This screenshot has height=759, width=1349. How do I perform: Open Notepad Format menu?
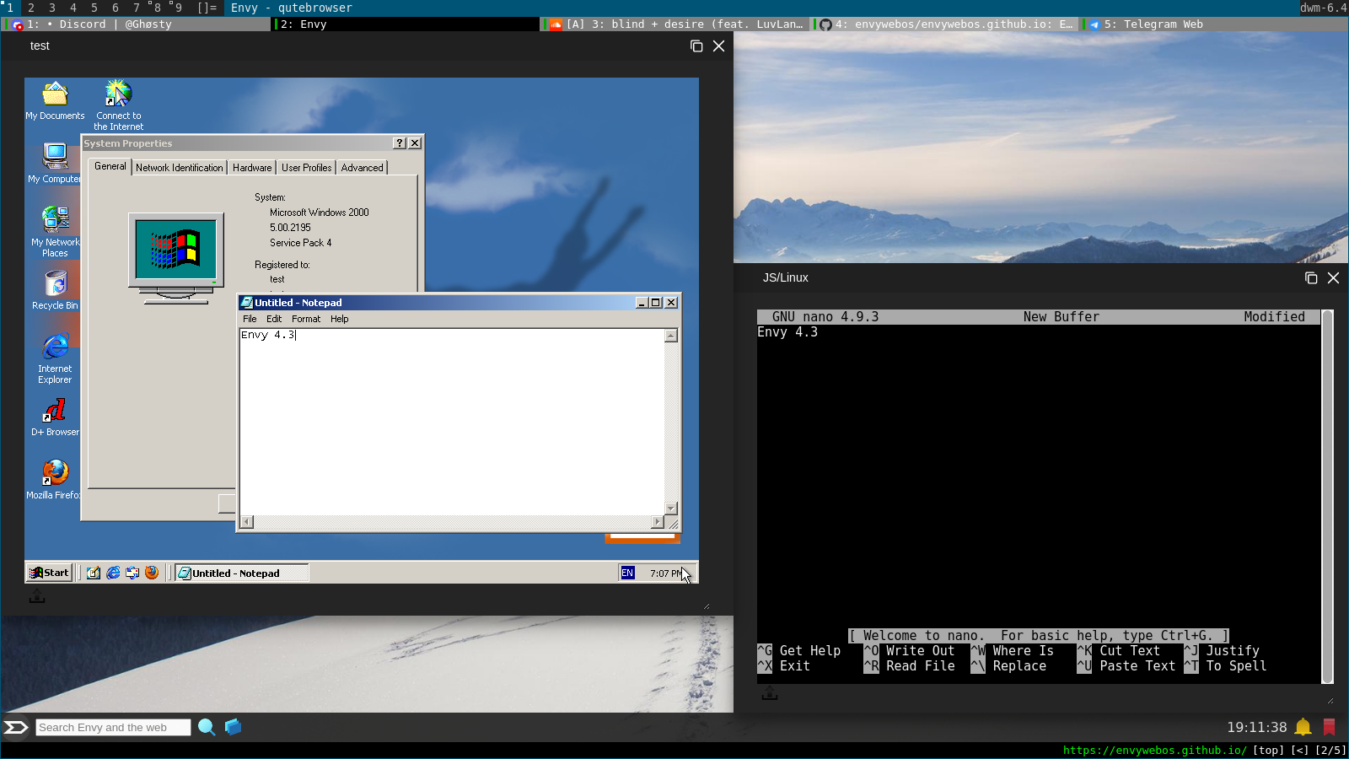tap(306, 319)
